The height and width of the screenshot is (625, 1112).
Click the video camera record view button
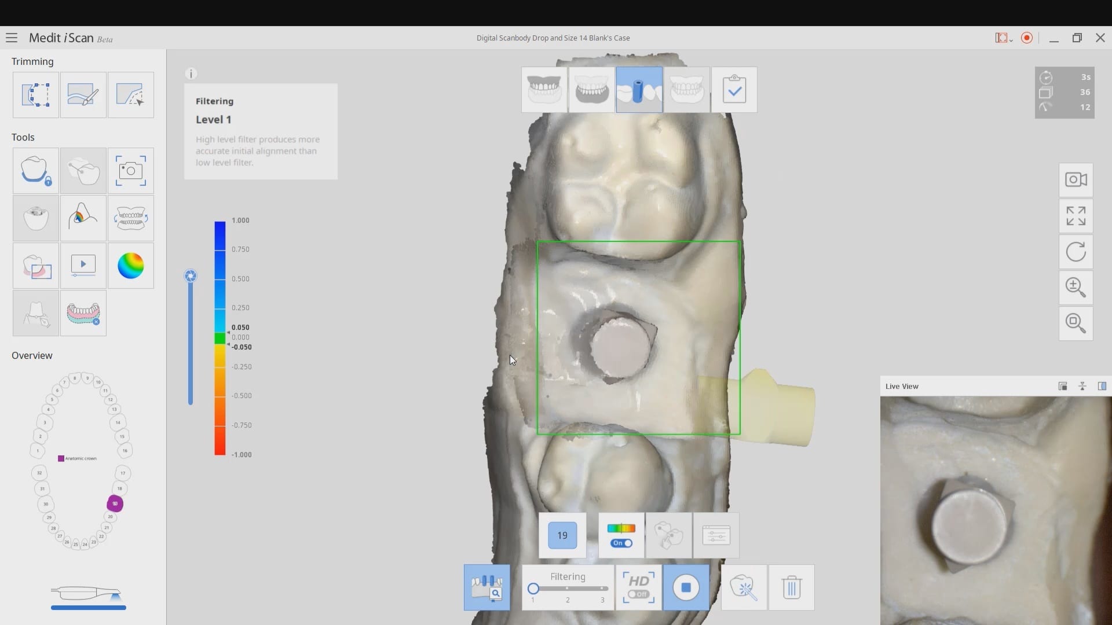coord(1076,180)
